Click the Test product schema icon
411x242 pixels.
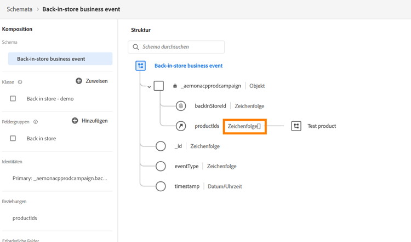tap(296, 126)
